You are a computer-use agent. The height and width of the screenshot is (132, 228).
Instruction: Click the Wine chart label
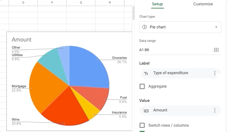pyautogui.click(x=16, y=119)
